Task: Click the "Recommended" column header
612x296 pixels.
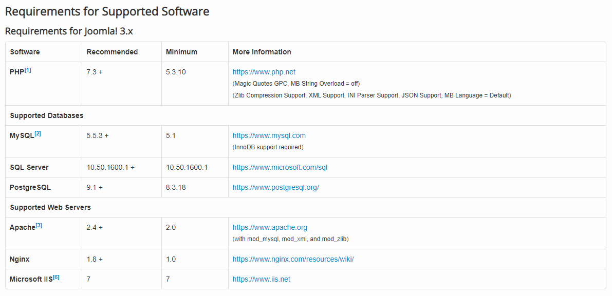Action: (x=112, y=52)
